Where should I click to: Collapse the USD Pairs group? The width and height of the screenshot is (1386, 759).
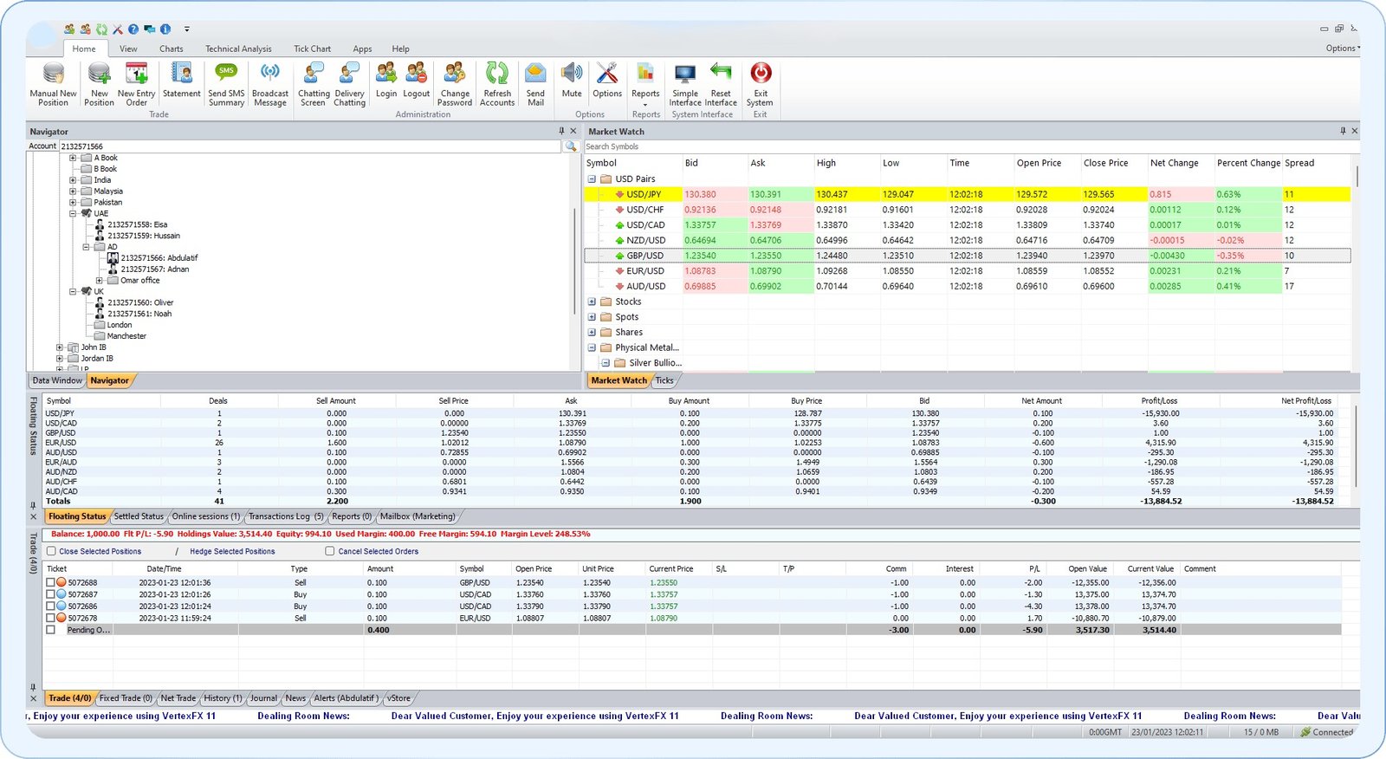tap(593, 179)
